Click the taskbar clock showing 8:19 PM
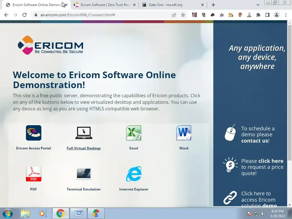Image resolution: width=292 pixels, height=219 pixels. pyautogui.click(x=277, y=214)
